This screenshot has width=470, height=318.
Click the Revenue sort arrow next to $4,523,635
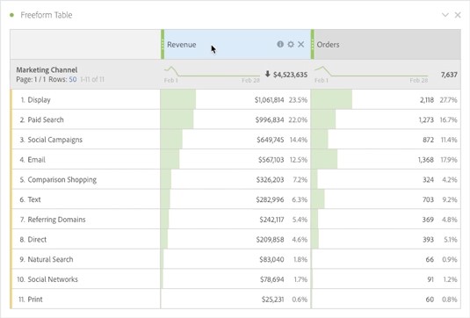pyautogui.click(x=267, y=74)
